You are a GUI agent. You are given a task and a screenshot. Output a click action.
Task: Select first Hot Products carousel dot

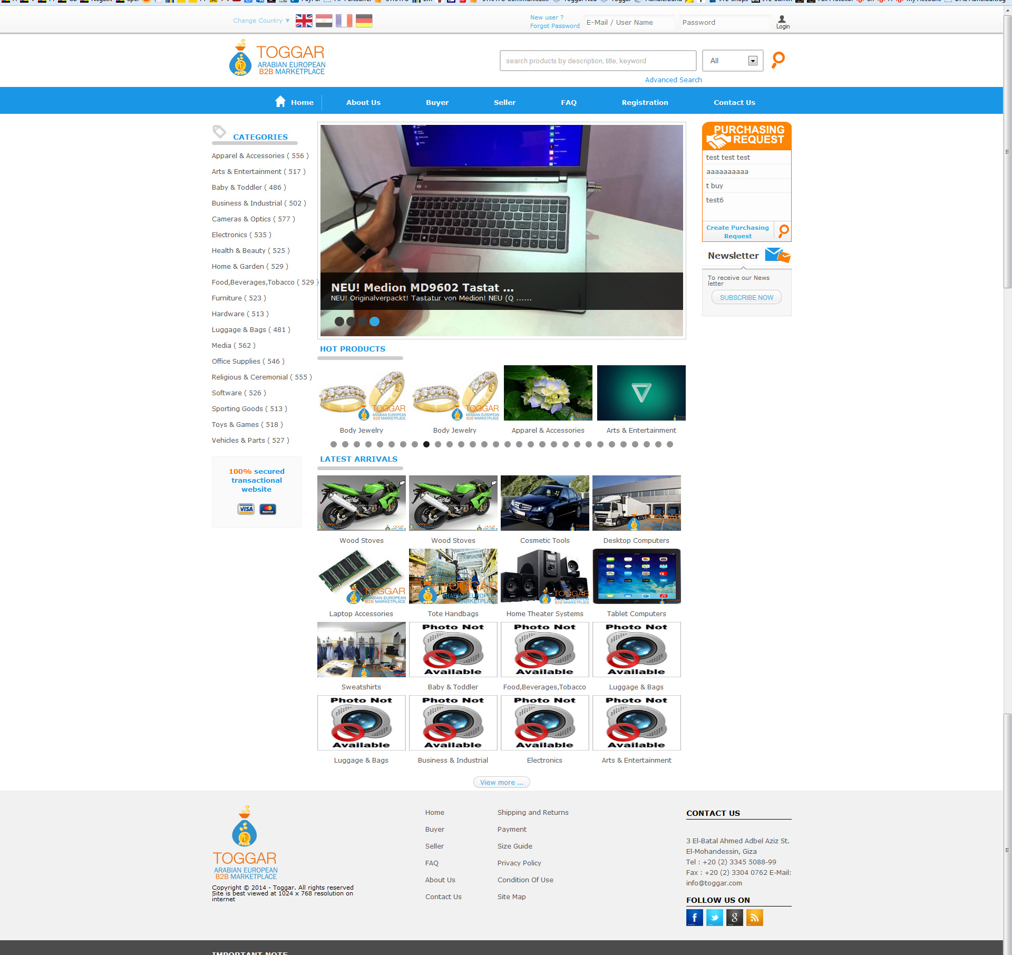pyautogui.click(x=334, y=444)
